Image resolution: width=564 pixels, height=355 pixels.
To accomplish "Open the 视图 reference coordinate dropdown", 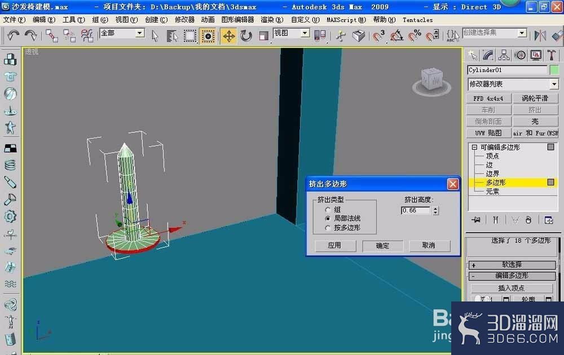I will (x=305, y=33).
